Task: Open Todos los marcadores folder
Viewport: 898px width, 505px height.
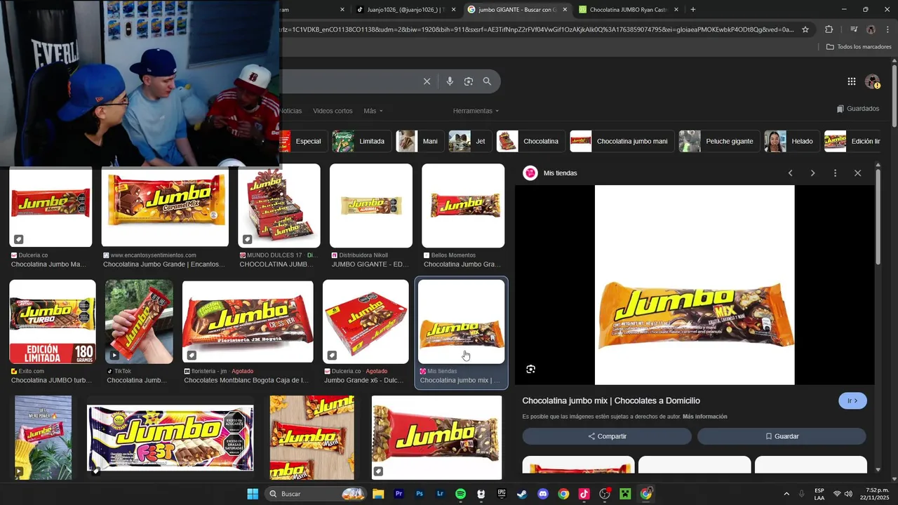Action: coord(858,47)
